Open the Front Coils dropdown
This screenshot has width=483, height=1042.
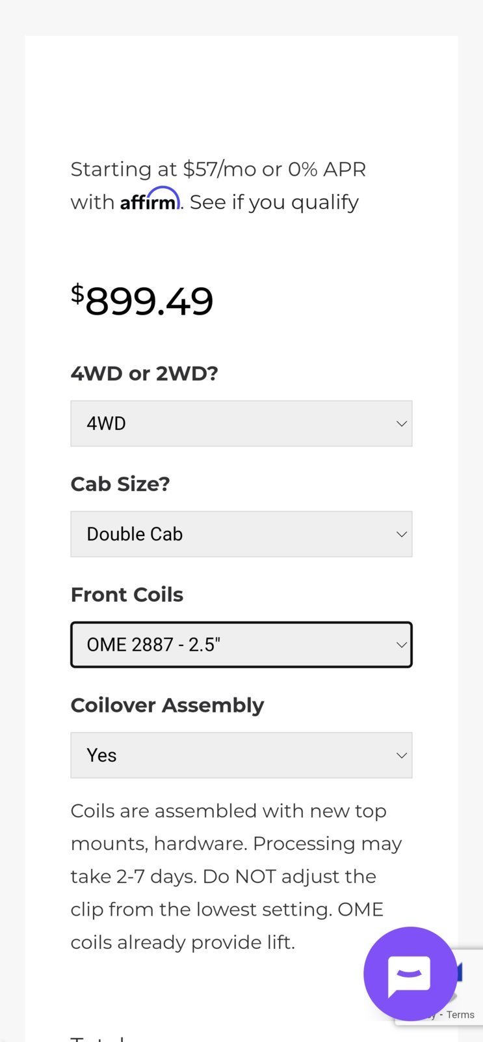coord(241,645)
